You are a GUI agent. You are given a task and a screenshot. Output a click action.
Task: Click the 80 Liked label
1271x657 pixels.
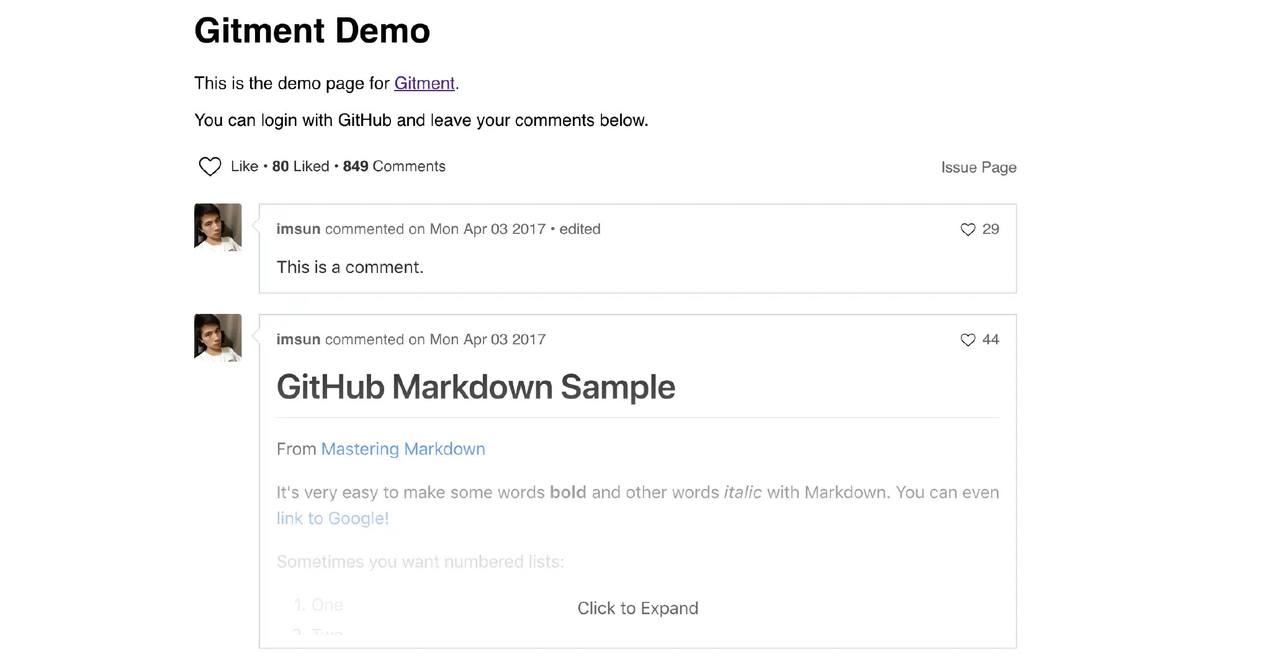[x=300, y=166]
